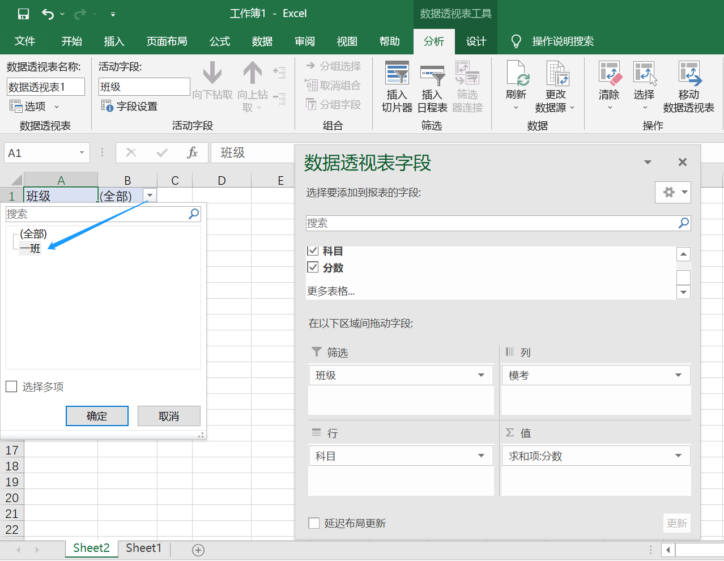Click the 更新 (Update) button
Viewport: 724px width, 561px height.
(677, 523)
